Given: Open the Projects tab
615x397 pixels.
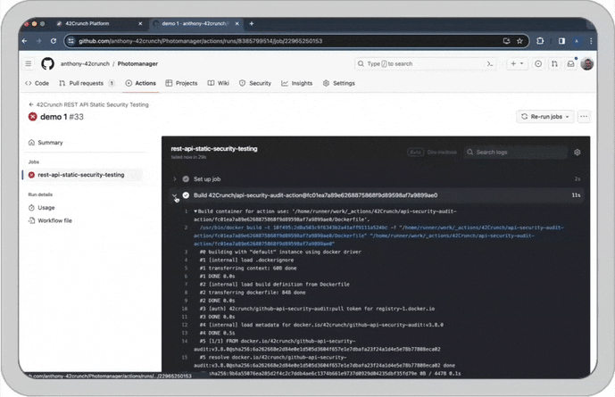Looking at the screenshot, I should click(181, 83).
